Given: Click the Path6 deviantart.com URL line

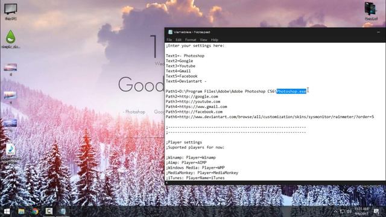Looking at the screenshot, I should coord(270,117).
